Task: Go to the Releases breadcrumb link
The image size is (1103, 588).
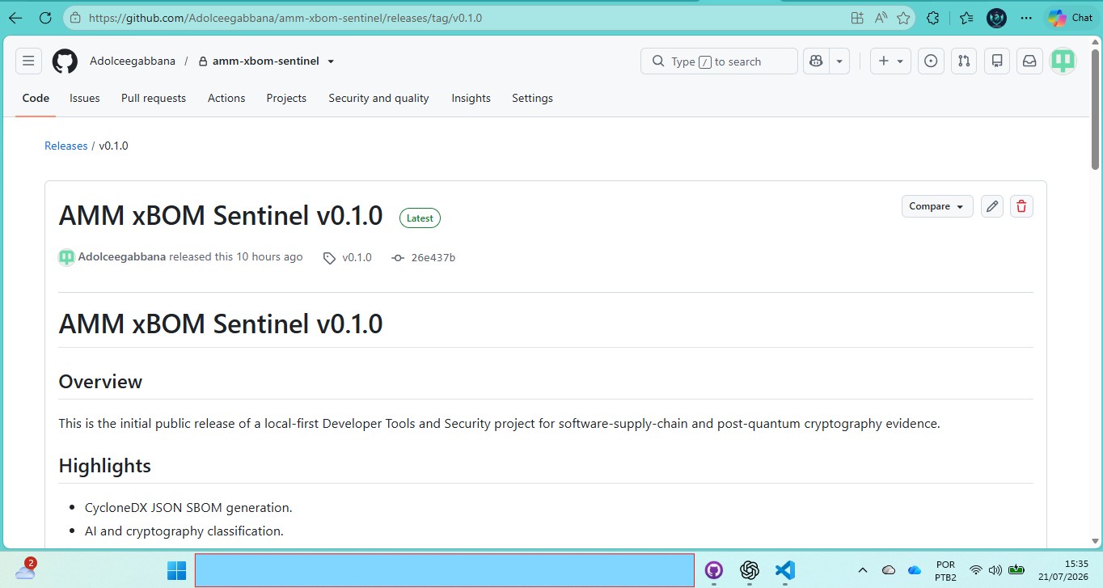Action: (x=66, y=146)
